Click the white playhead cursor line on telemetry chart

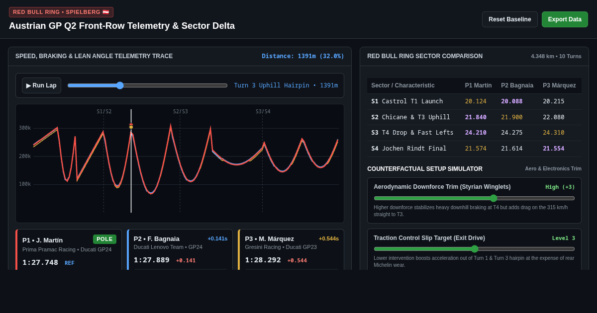131,161
